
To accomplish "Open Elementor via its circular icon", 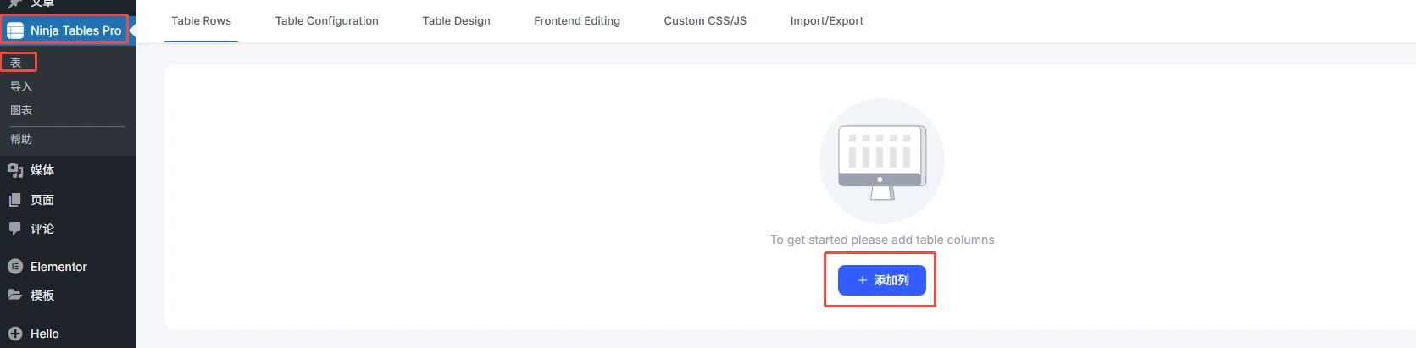I will pyautogui.click(x=15, y=267).
